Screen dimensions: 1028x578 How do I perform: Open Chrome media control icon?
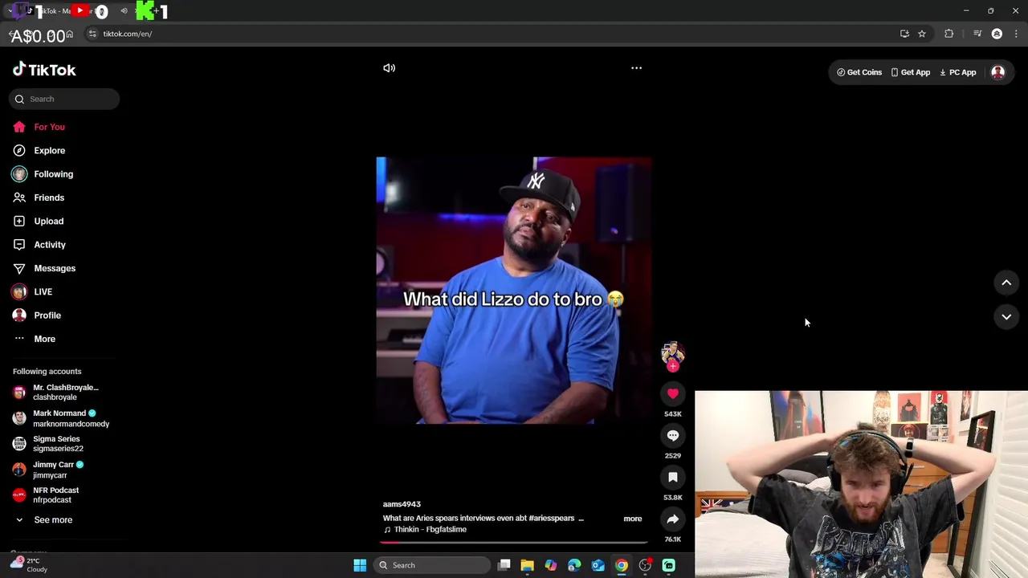pyautogui.click(x=977, y=34)
